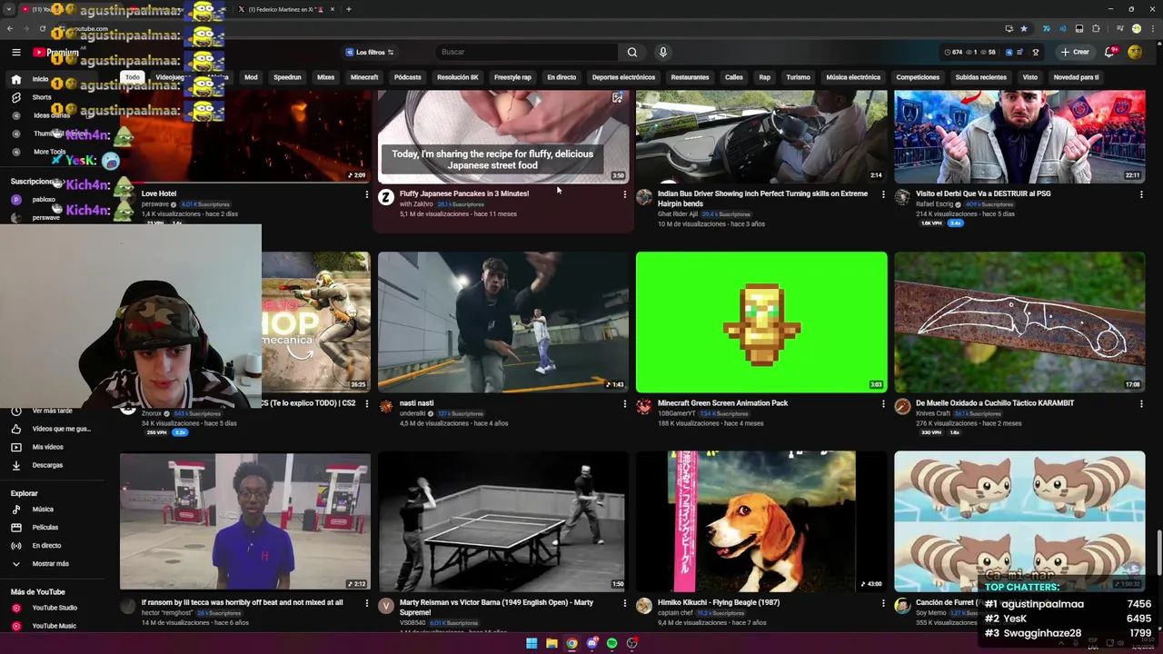Click the Crear button
Screen dimensions: 1163x654
point(1075,52)
